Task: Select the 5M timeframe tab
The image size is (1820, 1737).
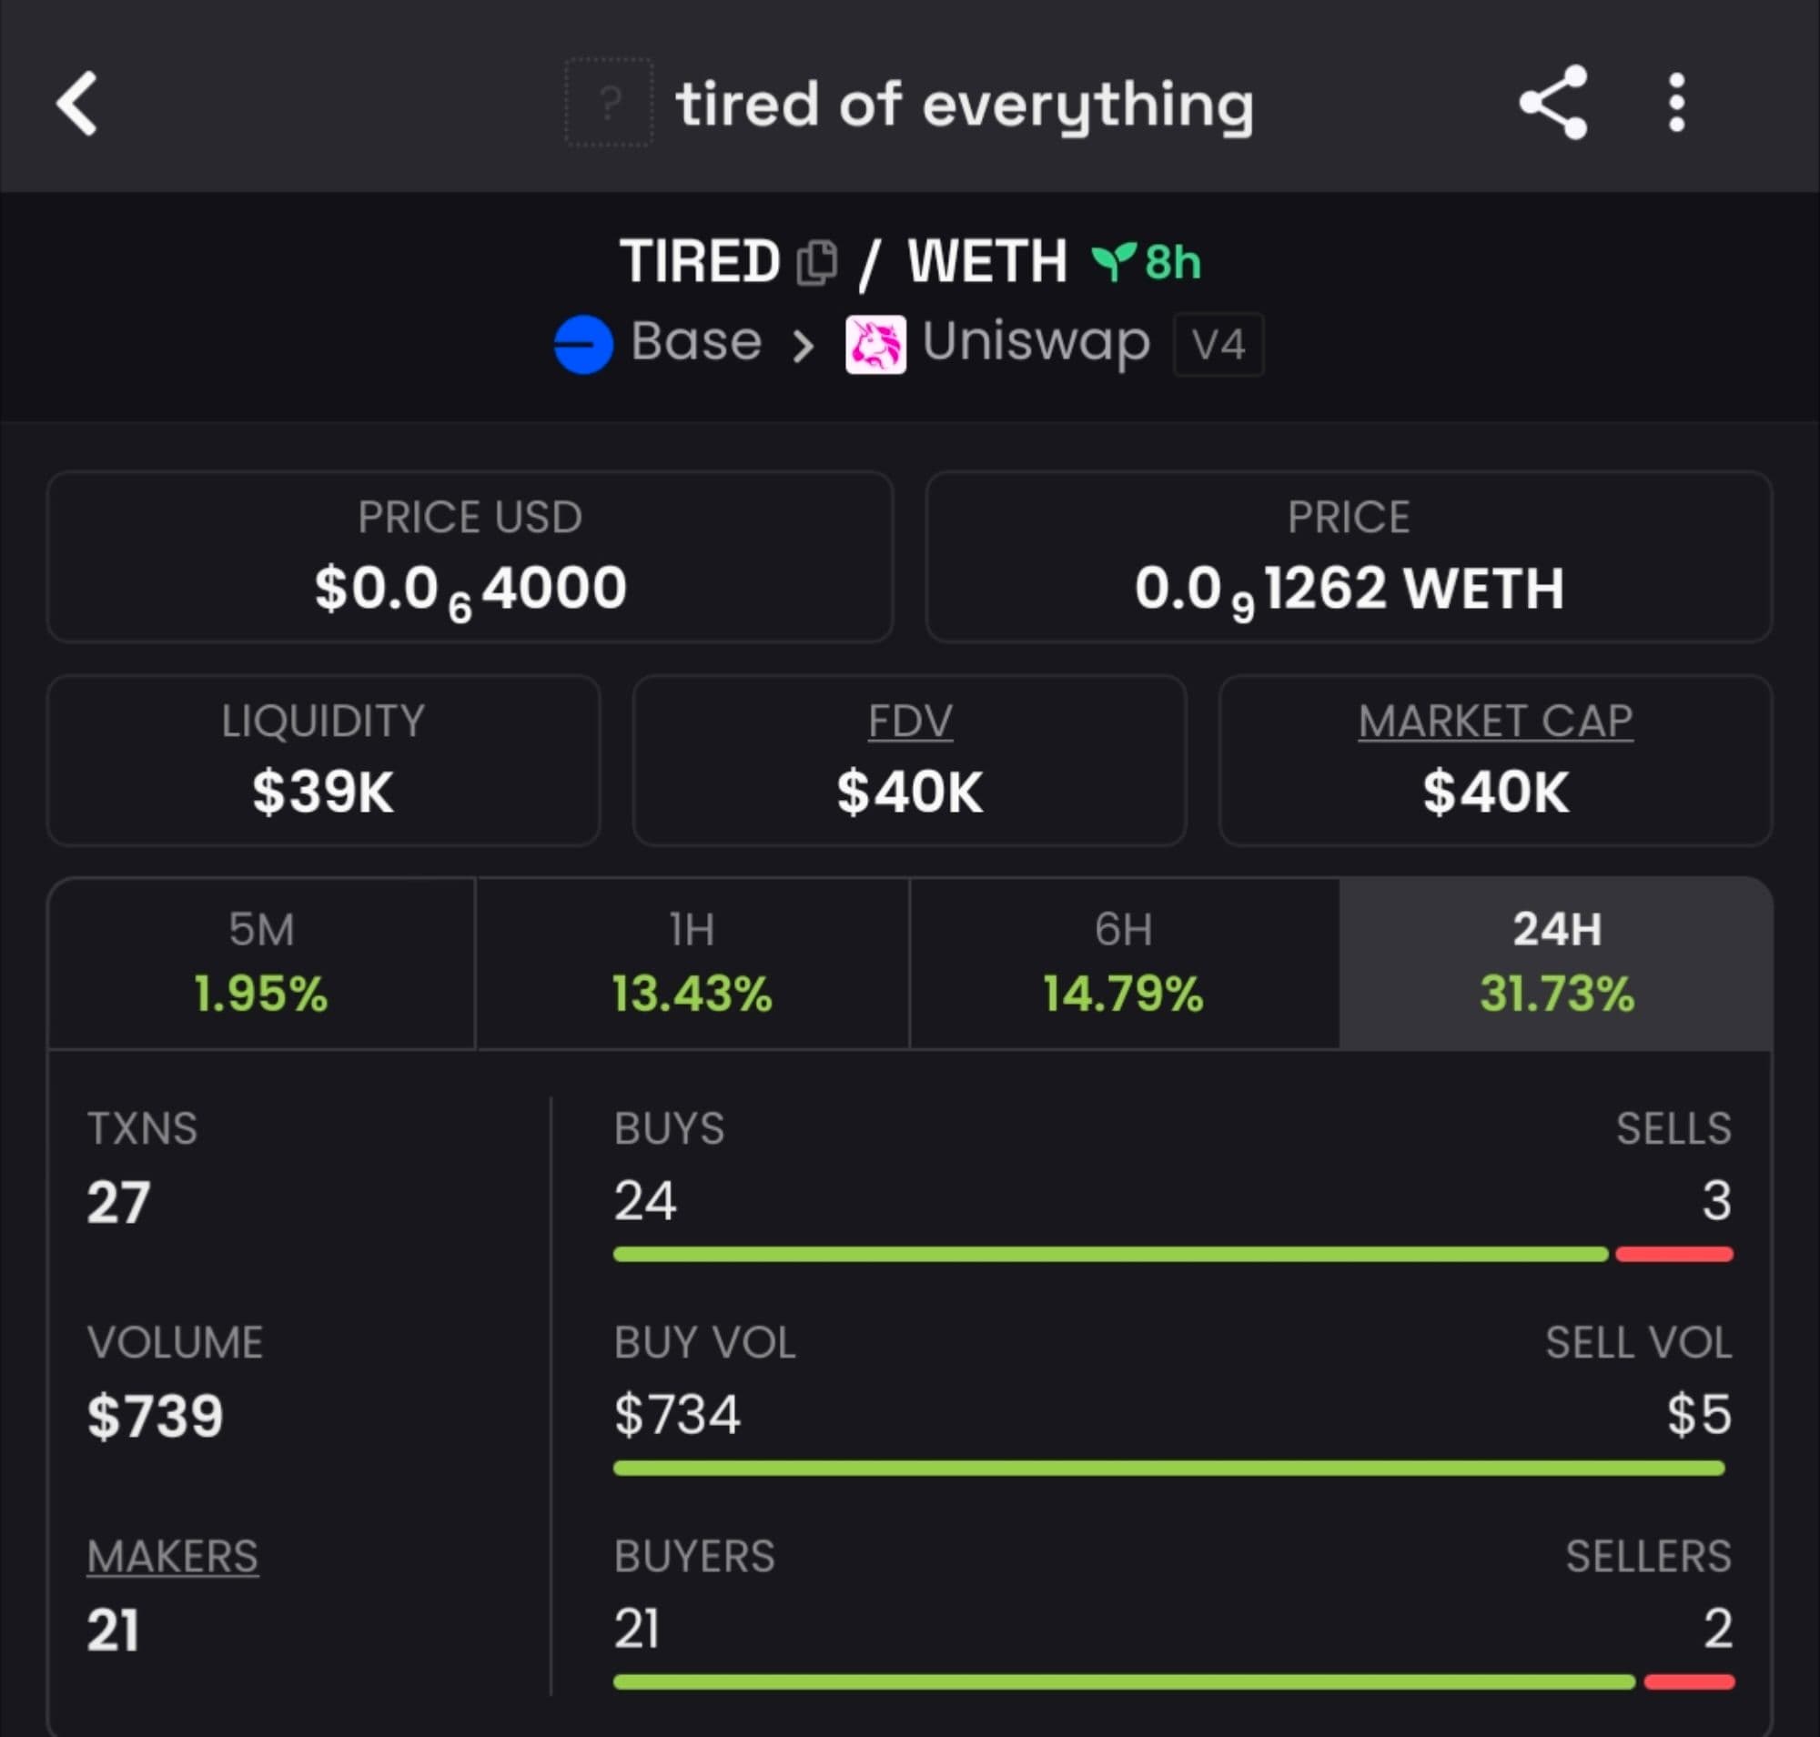Action: [261, 963]
